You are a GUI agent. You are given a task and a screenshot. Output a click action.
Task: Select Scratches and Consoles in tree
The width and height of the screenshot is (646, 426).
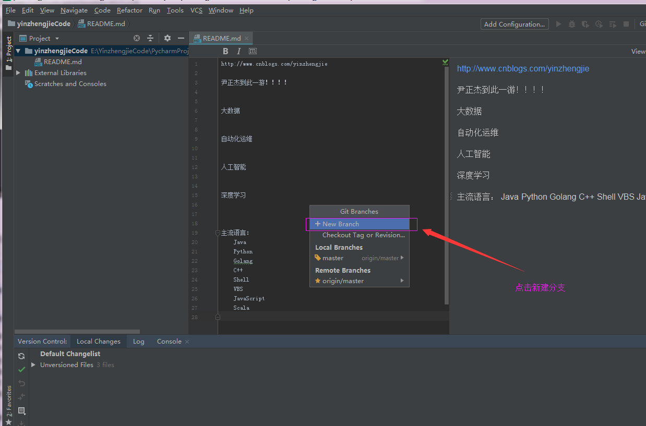tap(70, 84)
